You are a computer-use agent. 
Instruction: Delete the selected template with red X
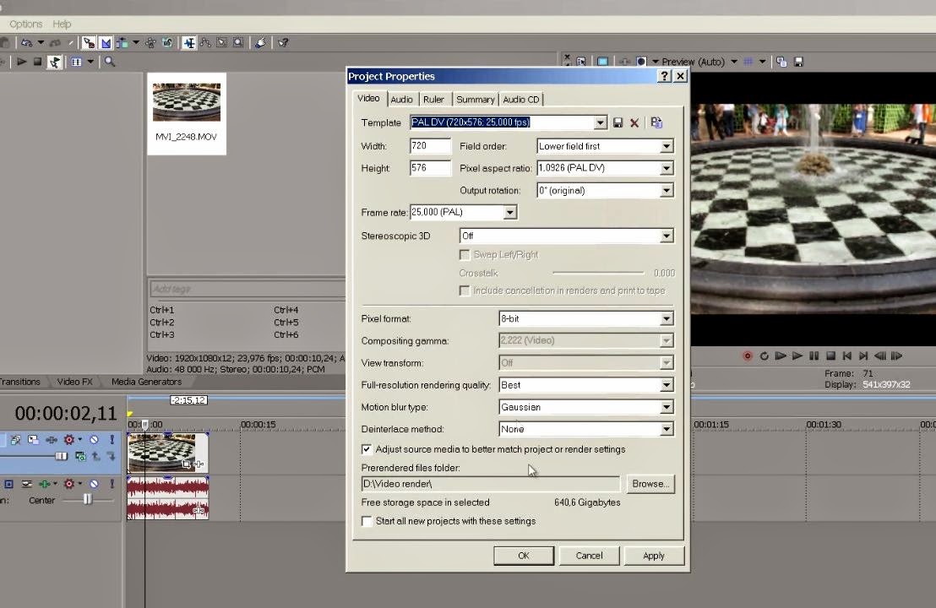tap(634, 123)
